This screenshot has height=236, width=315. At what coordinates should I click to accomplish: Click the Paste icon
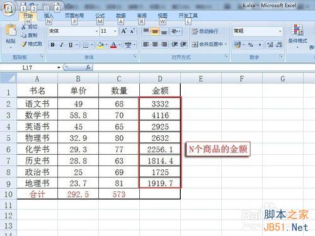pos(11,30)
